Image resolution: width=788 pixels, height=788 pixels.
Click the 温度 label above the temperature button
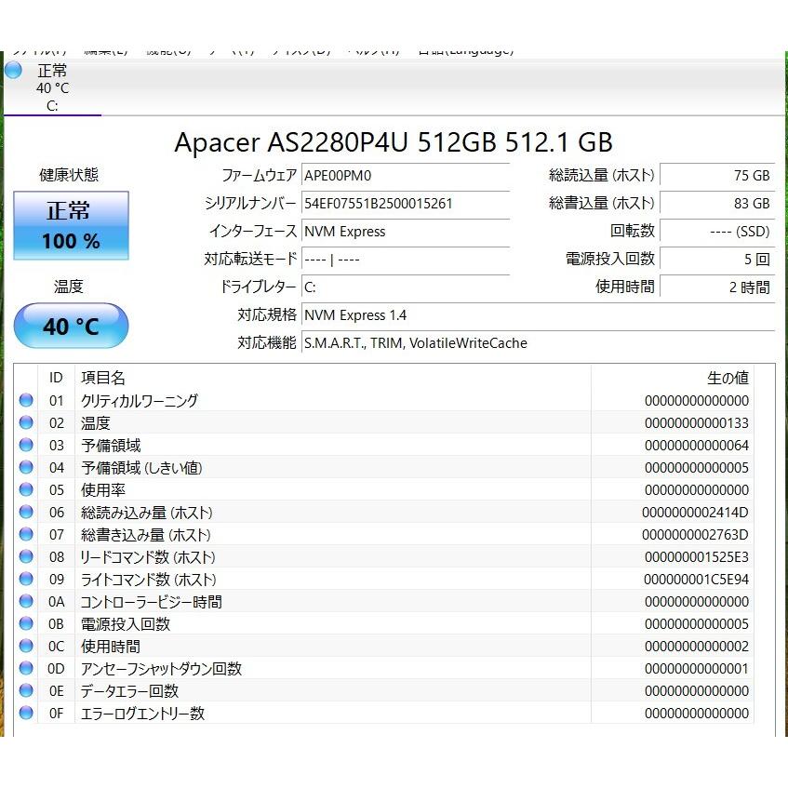(68, 287)
